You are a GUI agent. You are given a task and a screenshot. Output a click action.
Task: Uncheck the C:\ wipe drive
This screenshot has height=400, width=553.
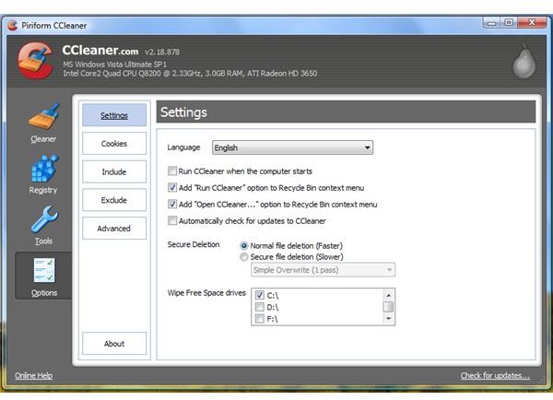260,295
